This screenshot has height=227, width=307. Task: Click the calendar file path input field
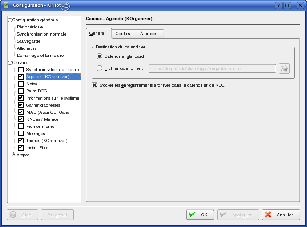[212, 68]
